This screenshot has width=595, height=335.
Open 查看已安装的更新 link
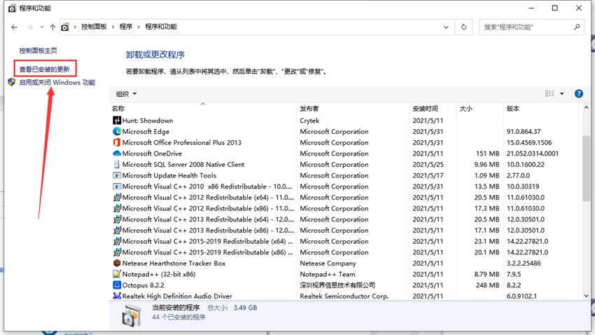pyautogui.click(x=45, y=69)
